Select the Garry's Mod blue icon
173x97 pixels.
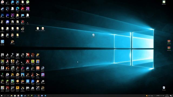click(x=28, y=81)
